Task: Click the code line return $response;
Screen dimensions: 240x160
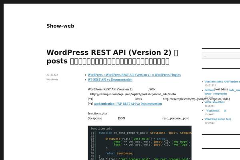Action: (119, 153)
